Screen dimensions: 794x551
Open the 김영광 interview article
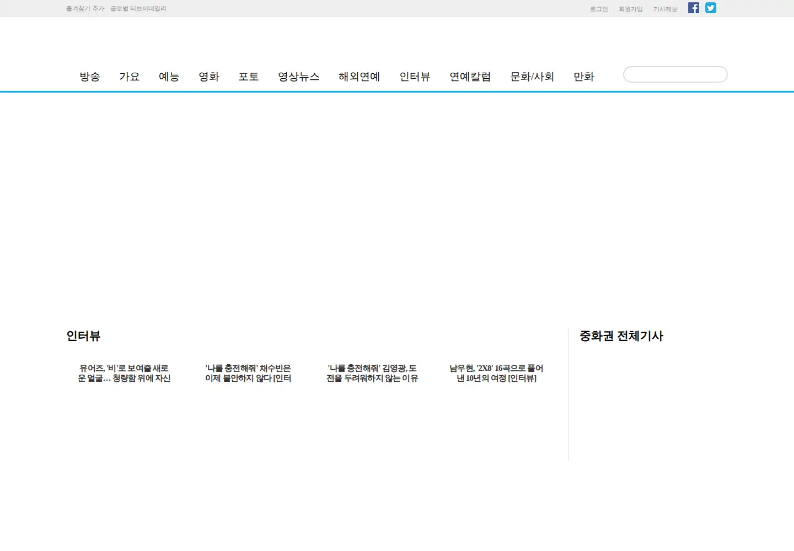coord(372,373)
